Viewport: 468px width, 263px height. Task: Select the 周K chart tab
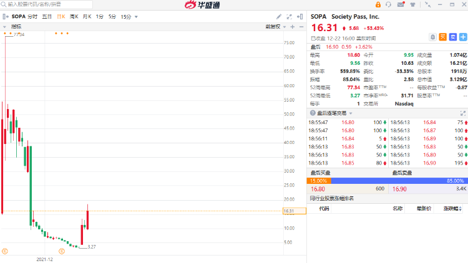tap(74, 17)
